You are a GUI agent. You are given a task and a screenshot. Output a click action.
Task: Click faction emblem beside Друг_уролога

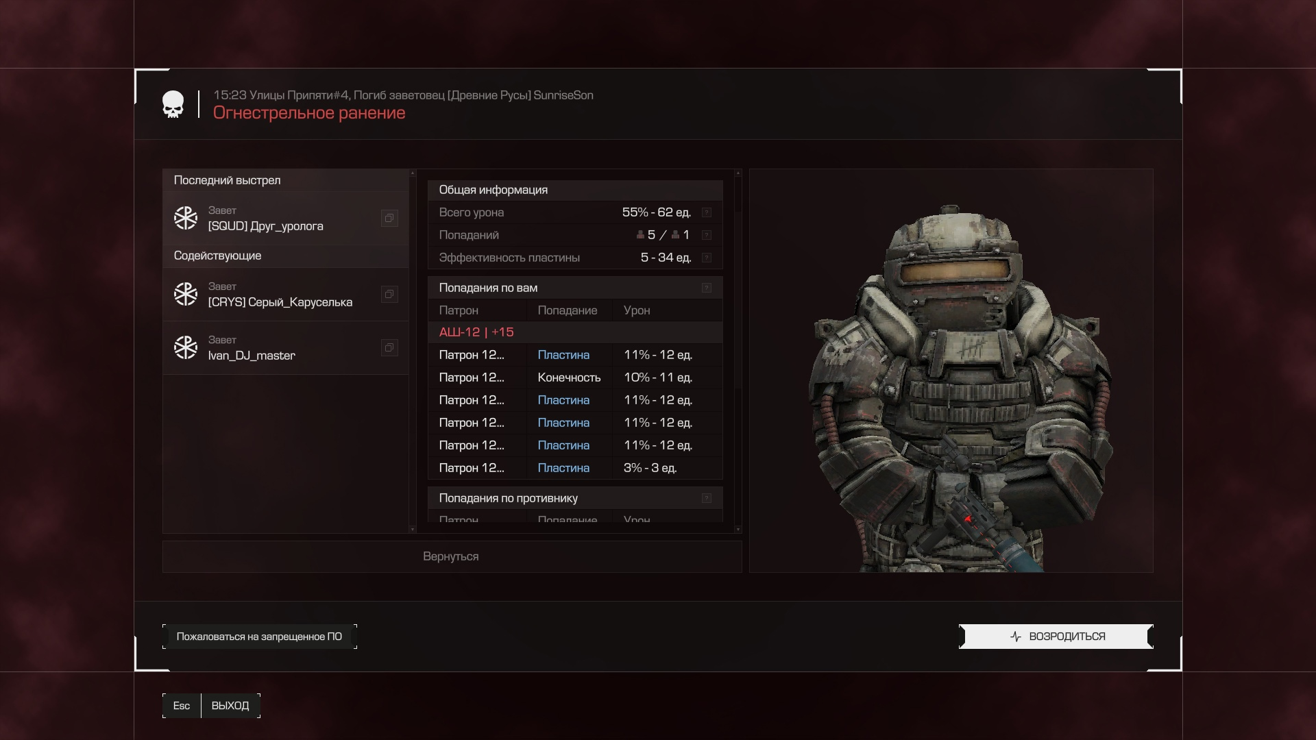coord(186,218)
